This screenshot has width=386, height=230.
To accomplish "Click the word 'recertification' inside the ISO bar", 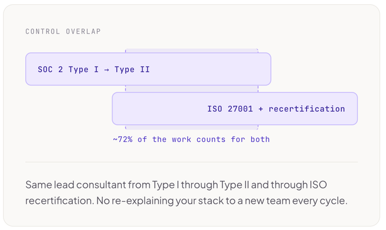I will (x=306, y=109).
